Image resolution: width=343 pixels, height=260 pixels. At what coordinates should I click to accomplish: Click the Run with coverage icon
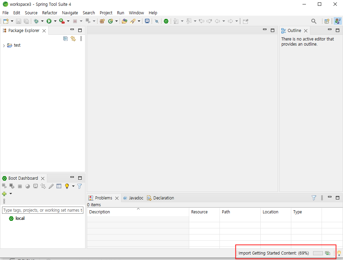coord(62,21)
